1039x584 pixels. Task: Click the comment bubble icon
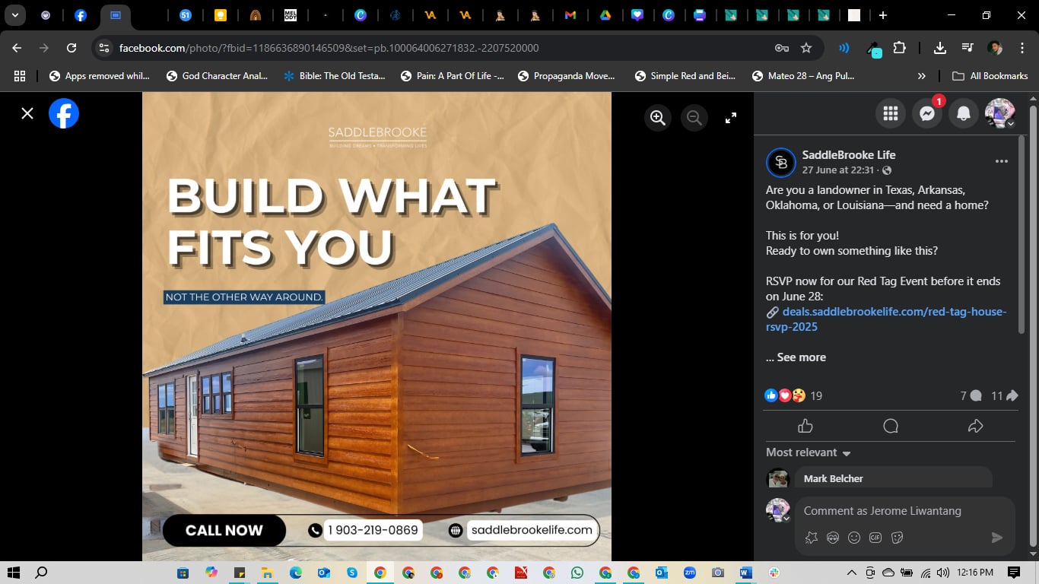pos(891,426)
